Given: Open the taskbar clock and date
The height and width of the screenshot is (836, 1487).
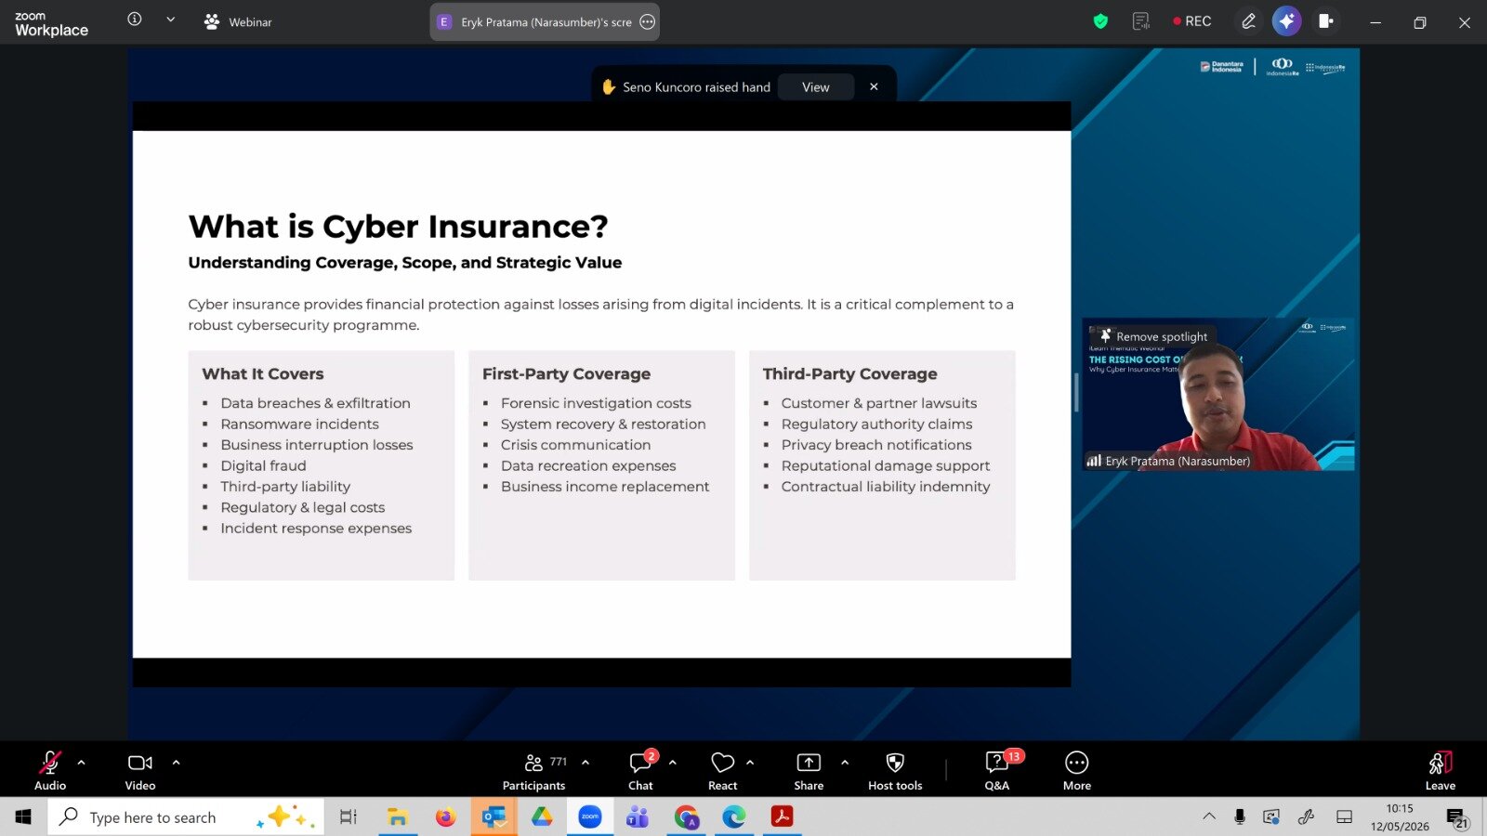Looking at the screenshot, I should click(1400, 817).
